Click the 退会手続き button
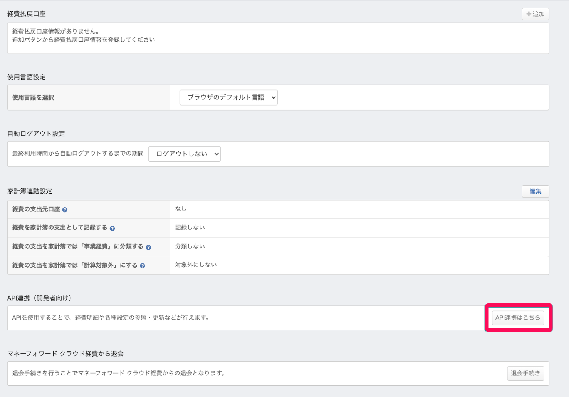 point(525,373)
